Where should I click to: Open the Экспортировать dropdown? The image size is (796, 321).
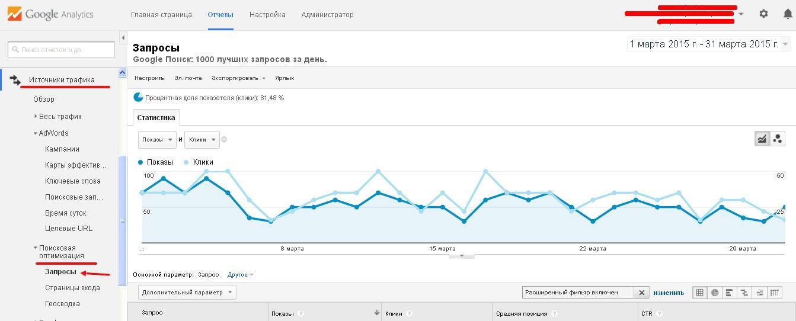pos(238,78)
